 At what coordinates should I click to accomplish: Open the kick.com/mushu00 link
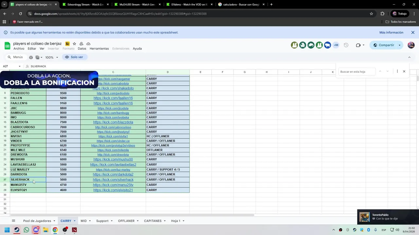[113, 159]
